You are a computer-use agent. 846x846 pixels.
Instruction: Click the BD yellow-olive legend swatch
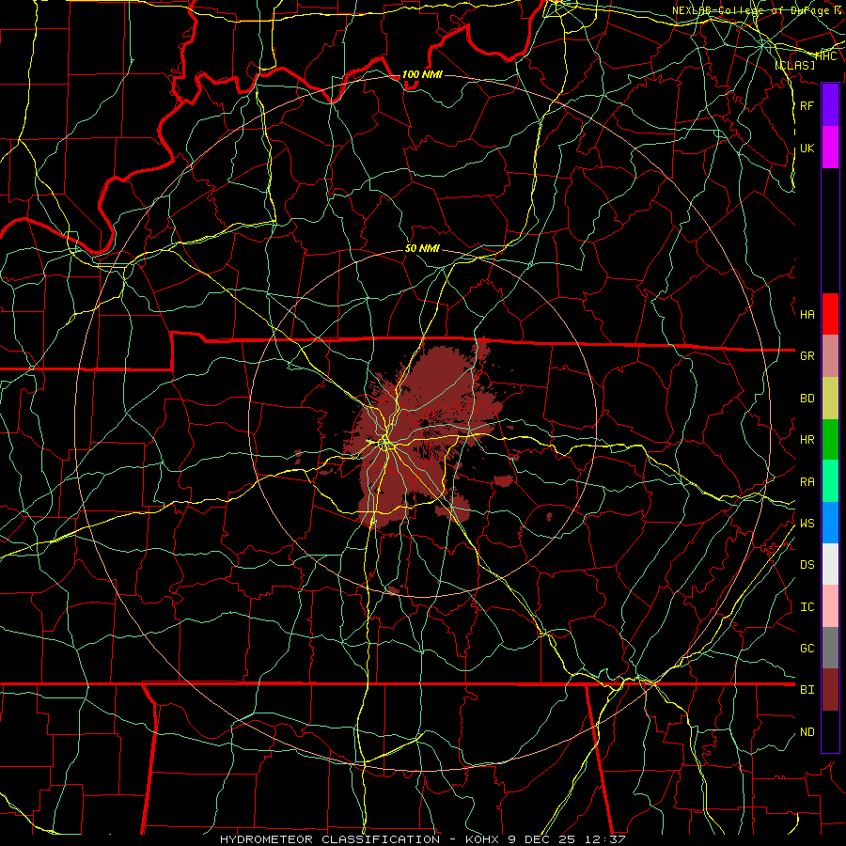[x=830, y=398]
